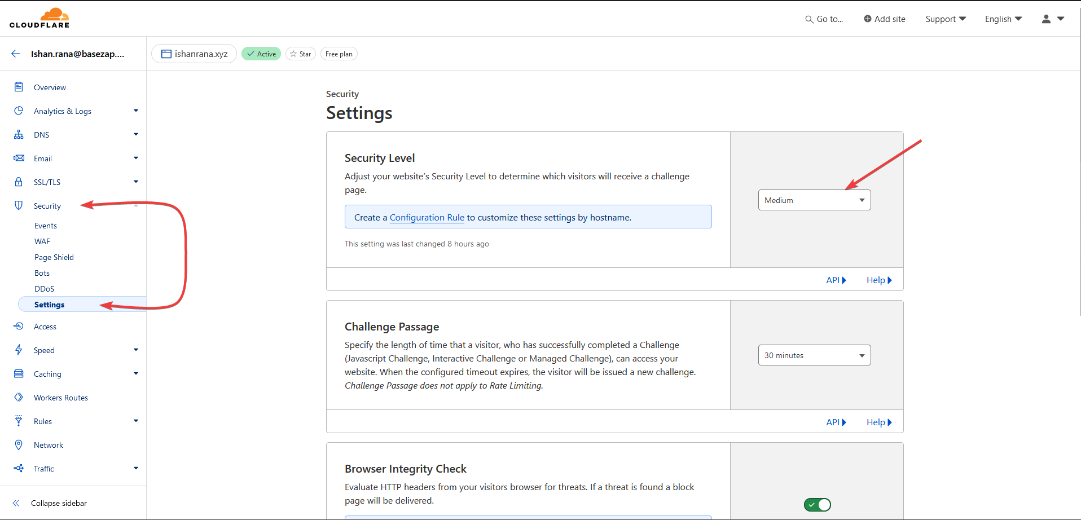
Task: Click the Analytics & Logs clock icon
Action: (x=19, y=111)
